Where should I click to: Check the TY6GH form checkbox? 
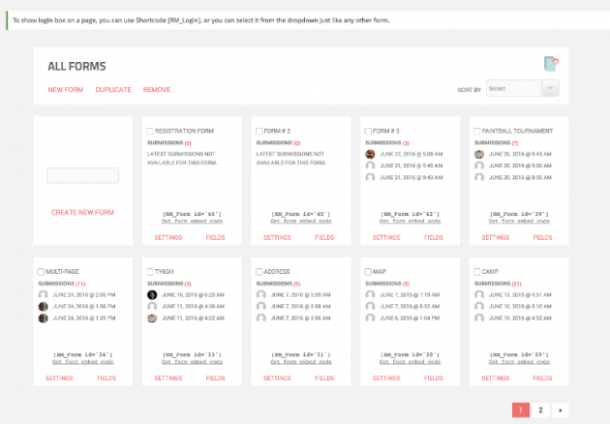point(150,271)
